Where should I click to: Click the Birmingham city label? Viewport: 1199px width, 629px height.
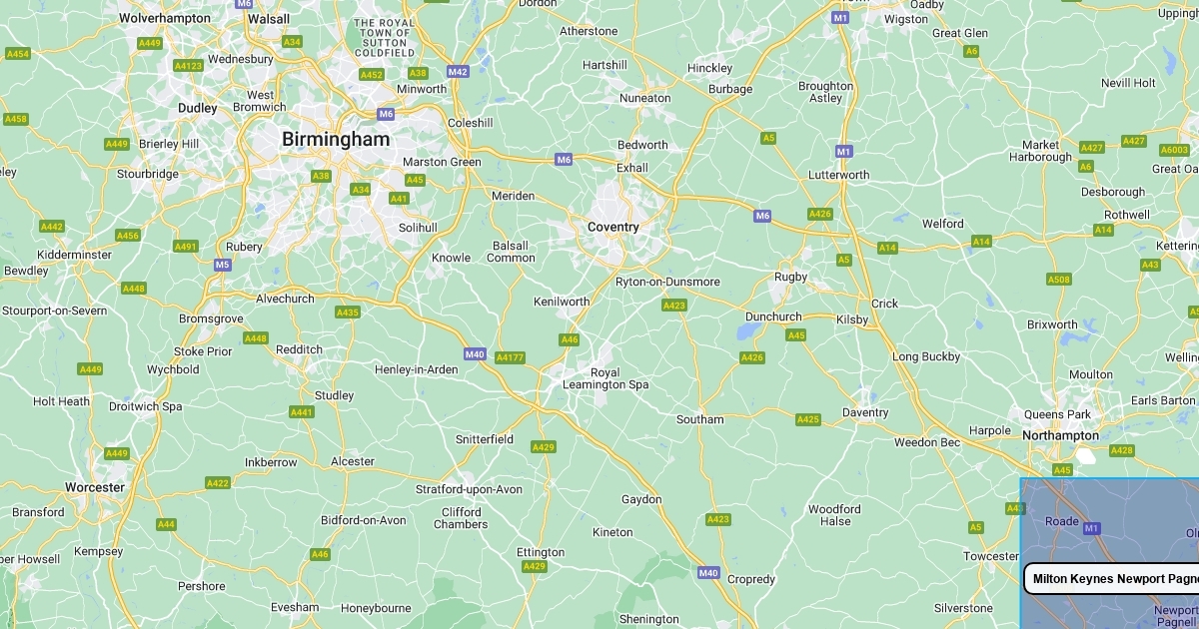336,140
